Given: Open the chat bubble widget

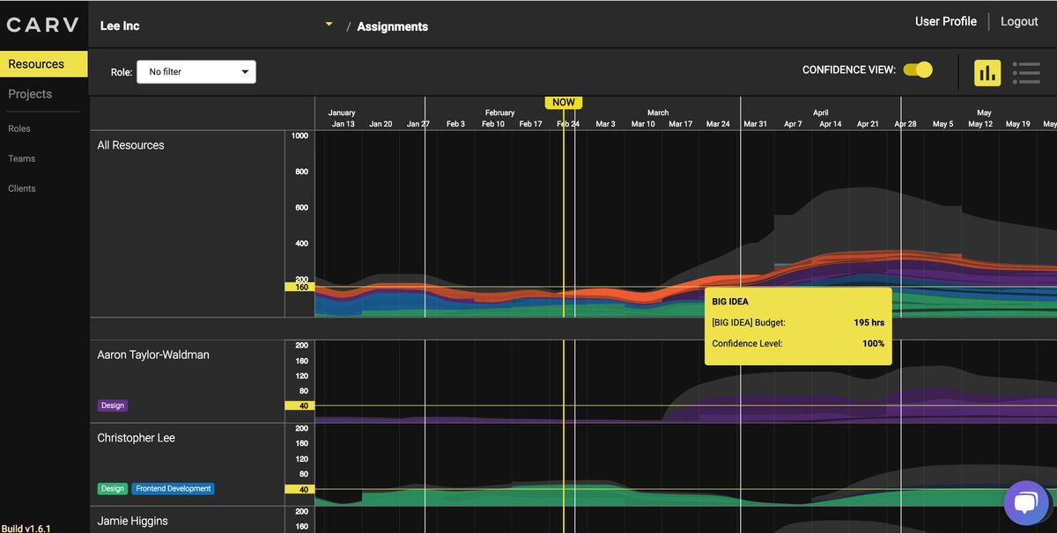Looking at the screenshot, I should pos(1025,502).
